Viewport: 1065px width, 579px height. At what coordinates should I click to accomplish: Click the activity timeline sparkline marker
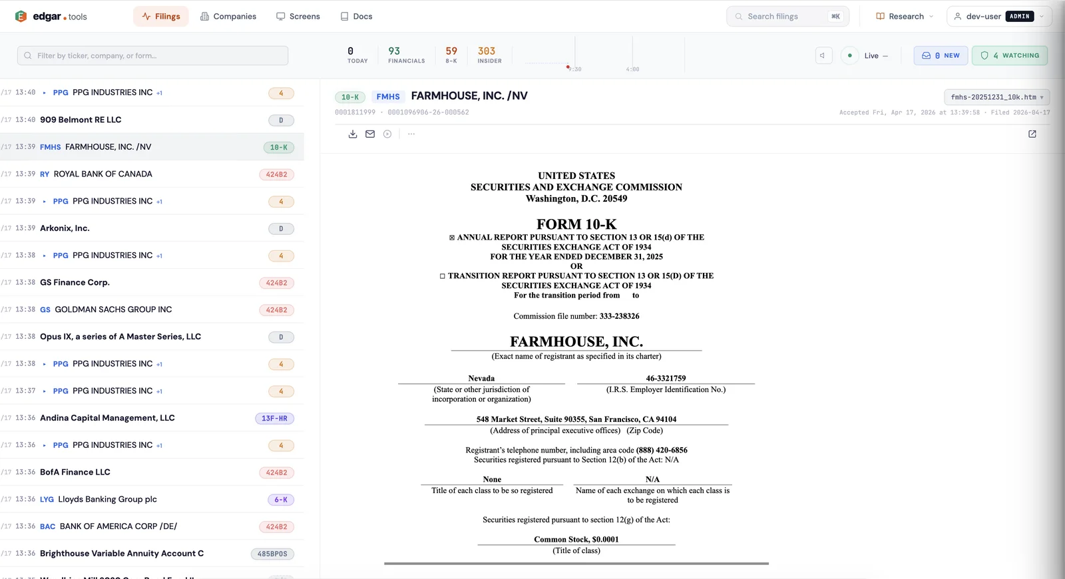568,67
